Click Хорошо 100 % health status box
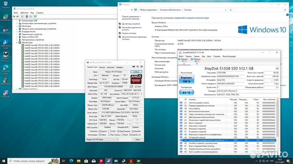This screenshot has height=164, width=293. pos(186,79)
